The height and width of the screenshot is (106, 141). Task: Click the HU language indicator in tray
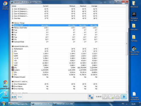(123, 104)
